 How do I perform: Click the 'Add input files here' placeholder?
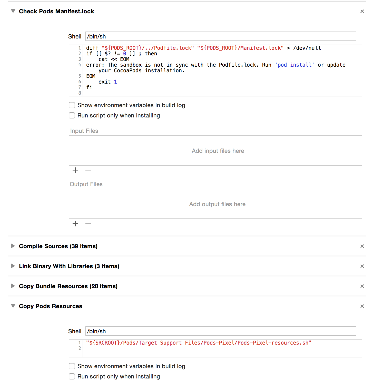point(218,151)
